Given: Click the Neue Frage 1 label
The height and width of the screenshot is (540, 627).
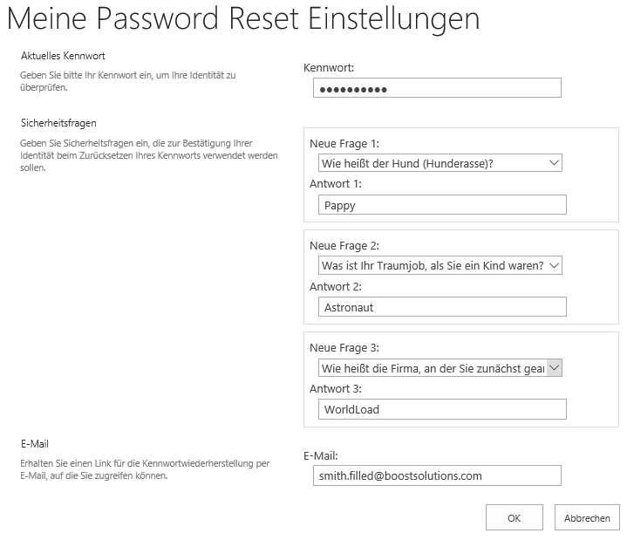Looking at the screenshot, I should click(x=344, y=144).
